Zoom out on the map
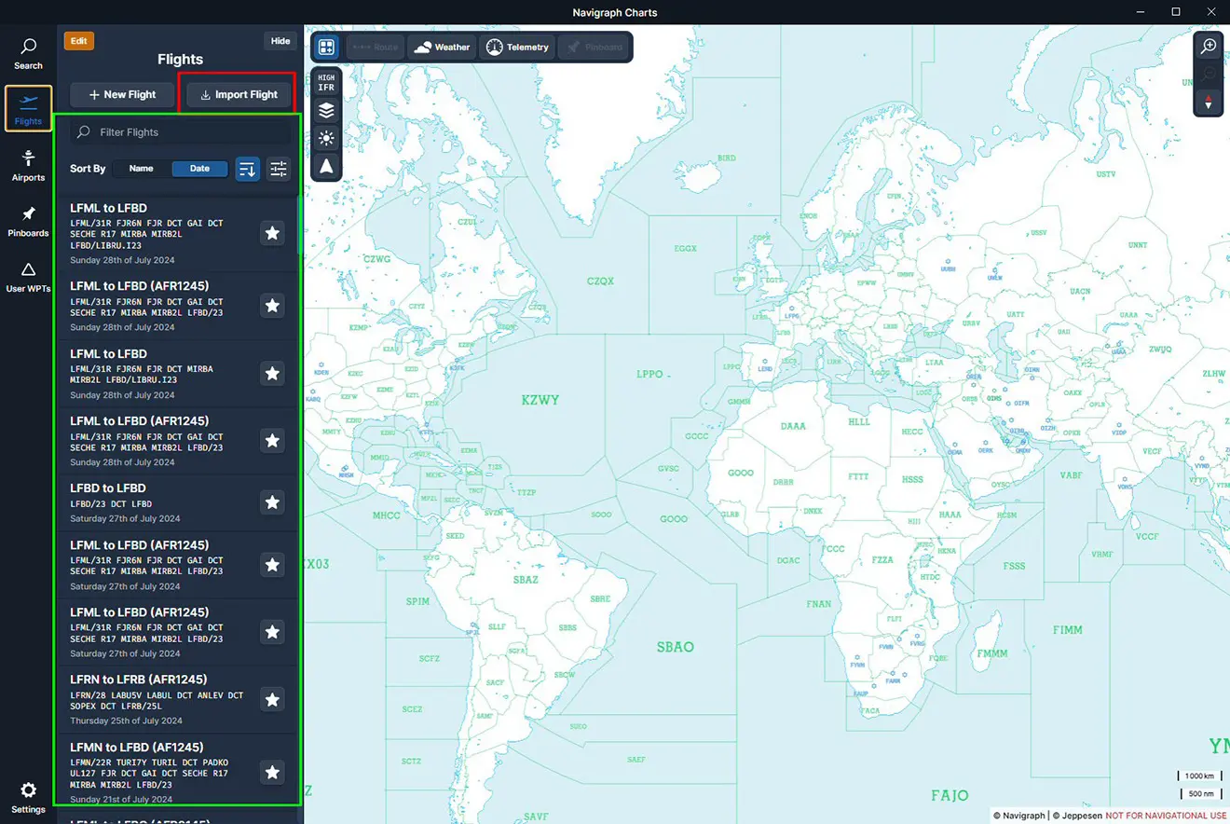Viewport: 1230px width, 824px height. tap(1209, 75)
